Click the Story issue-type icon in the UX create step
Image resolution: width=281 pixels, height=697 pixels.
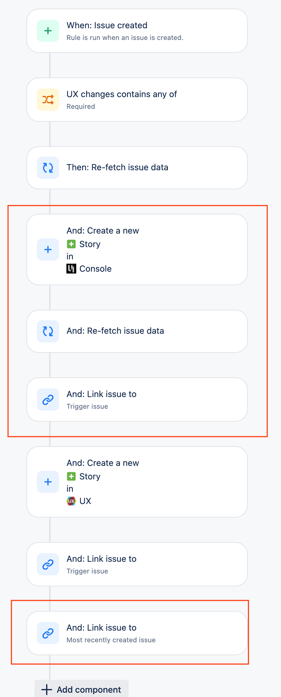[71, 476]
